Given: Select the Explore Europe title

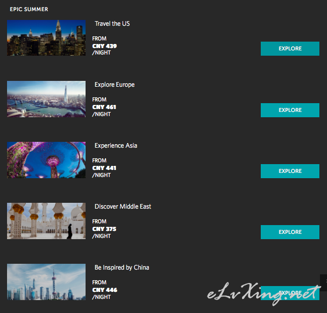Looking at the screenshot, I should (x=114, y=84).
